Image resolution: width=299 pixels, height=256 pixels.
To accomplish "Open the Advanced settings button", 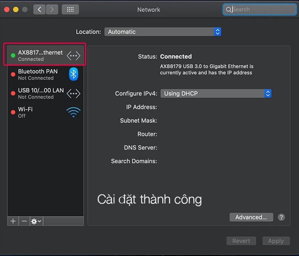I will (x=251, y=217).
